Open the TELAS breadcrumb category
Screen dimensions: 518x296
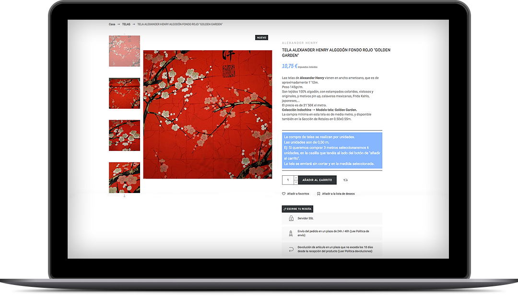coord(126,24)
